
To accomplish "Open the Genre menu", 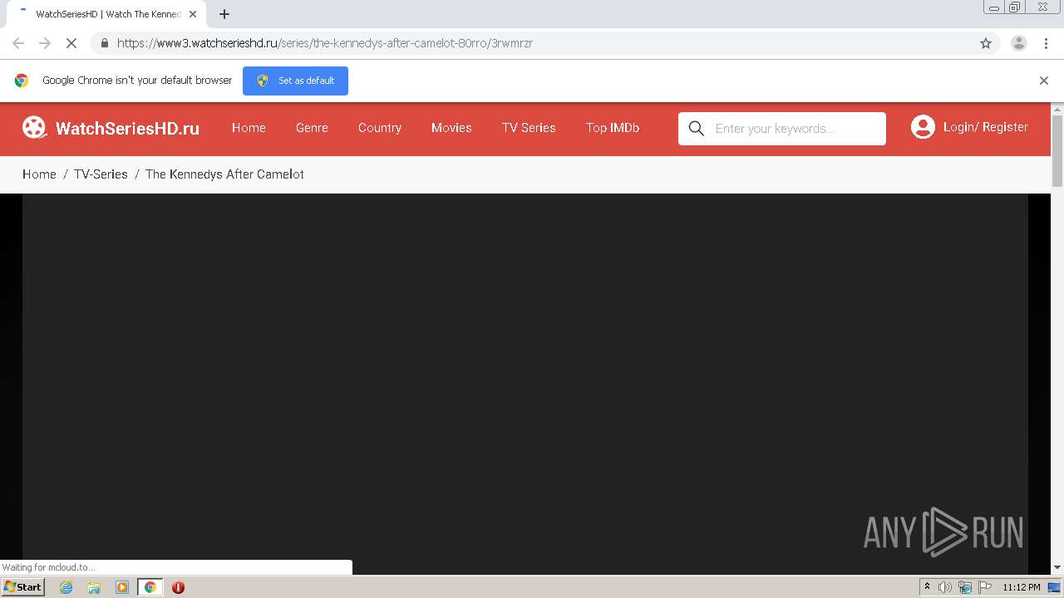I will click(x=312, y=128).
